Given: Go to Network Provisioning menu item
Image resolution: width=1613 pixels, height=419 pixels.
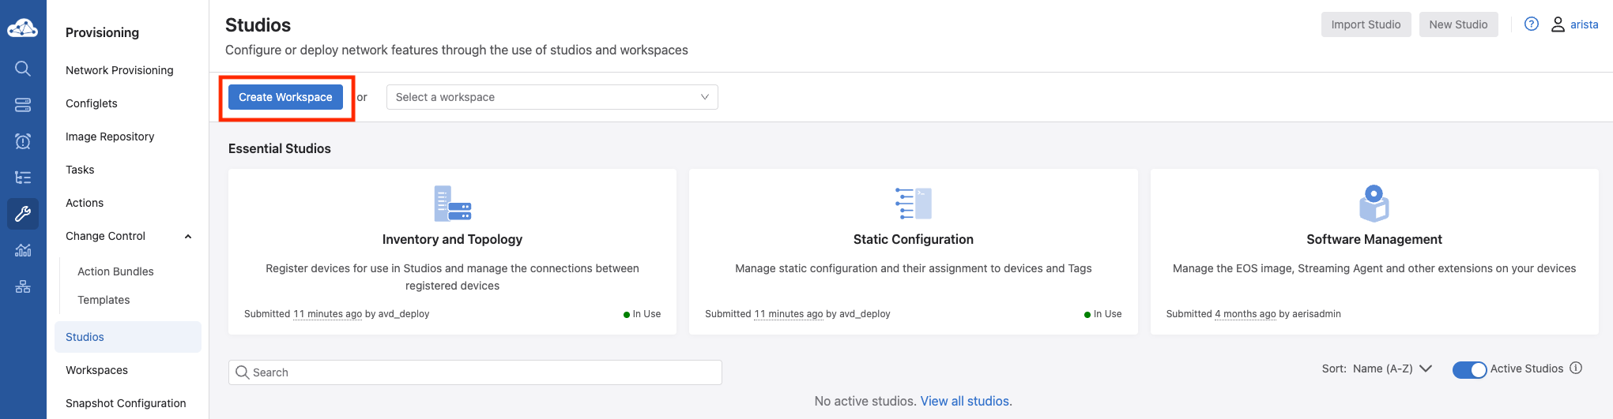Looking at the screenshot, I should 119,70.
